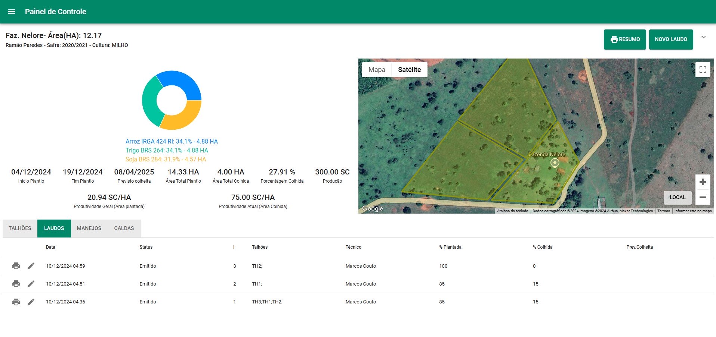Print the laudo for talhão TH1
The width and height of the screenshot is (716, 337).
16,284
